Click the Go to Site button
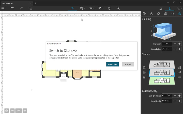This screenshot has width=183, height=114. tap(113, 64)
